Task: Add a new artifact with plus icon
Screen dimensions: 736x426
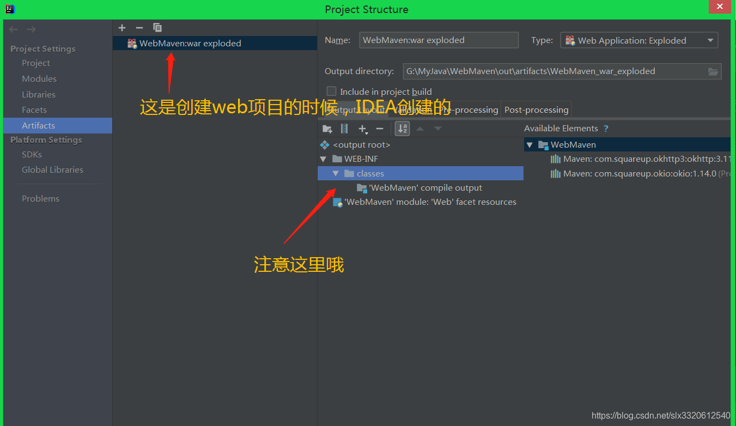Action: 122,28
